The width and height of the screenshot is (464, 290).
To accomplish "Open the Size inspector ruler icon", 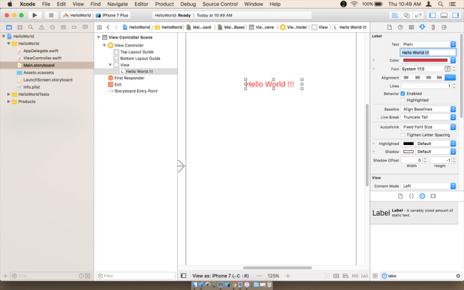I will pyautogui.click(x=433, y=27).
